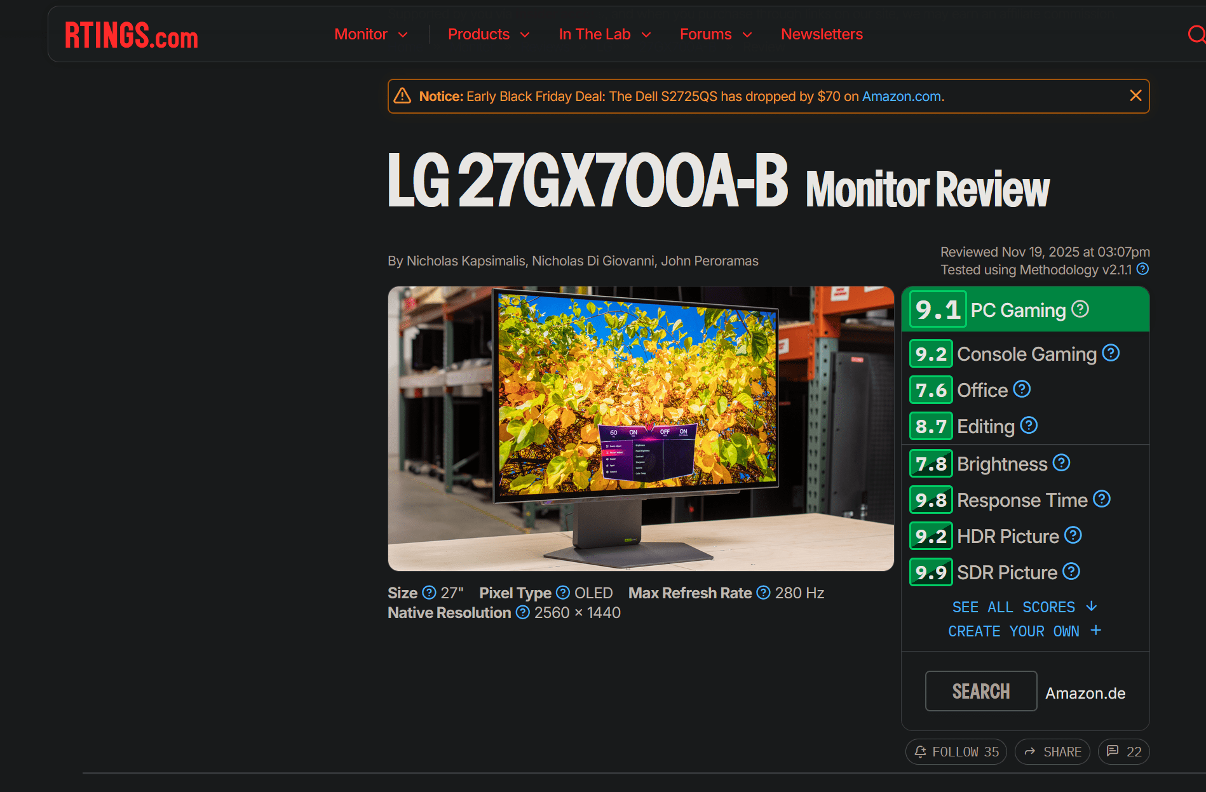1206x792 pixels.
Task: Click the plus icon beside Create Your Own
Action: pyautogui.click(x=1096, y=631)
